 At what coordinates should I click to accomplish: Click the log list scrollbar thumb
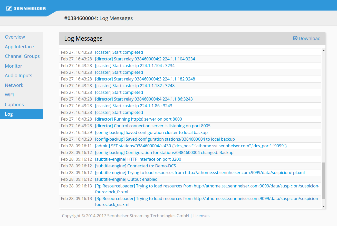coord(323,180)
